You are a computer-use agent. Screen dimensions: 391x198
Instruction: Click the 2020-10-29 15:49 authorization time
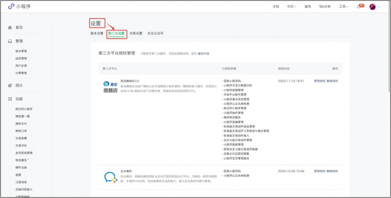[291, 171]
